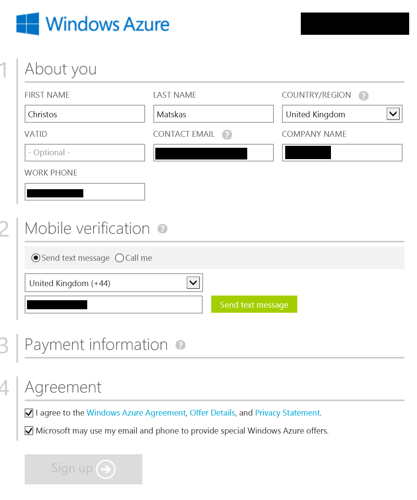Choose the Call me radio option

(x=120, y=258)
